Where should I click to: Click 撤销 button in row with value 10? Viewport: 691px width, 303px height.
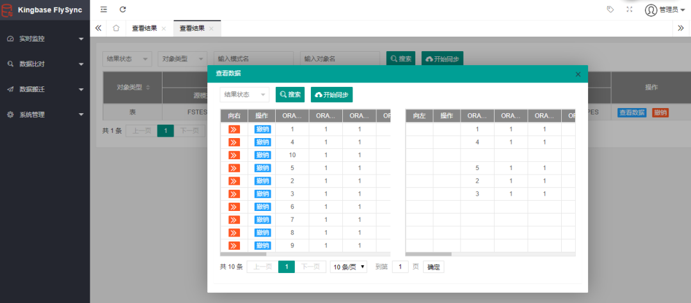point(262,155)
